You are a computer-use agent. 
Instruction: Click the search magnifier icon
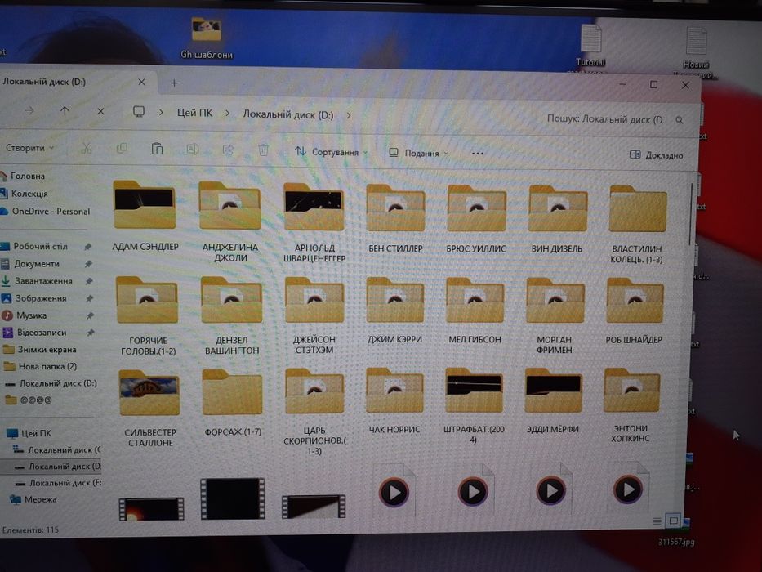tap(680, 119)
